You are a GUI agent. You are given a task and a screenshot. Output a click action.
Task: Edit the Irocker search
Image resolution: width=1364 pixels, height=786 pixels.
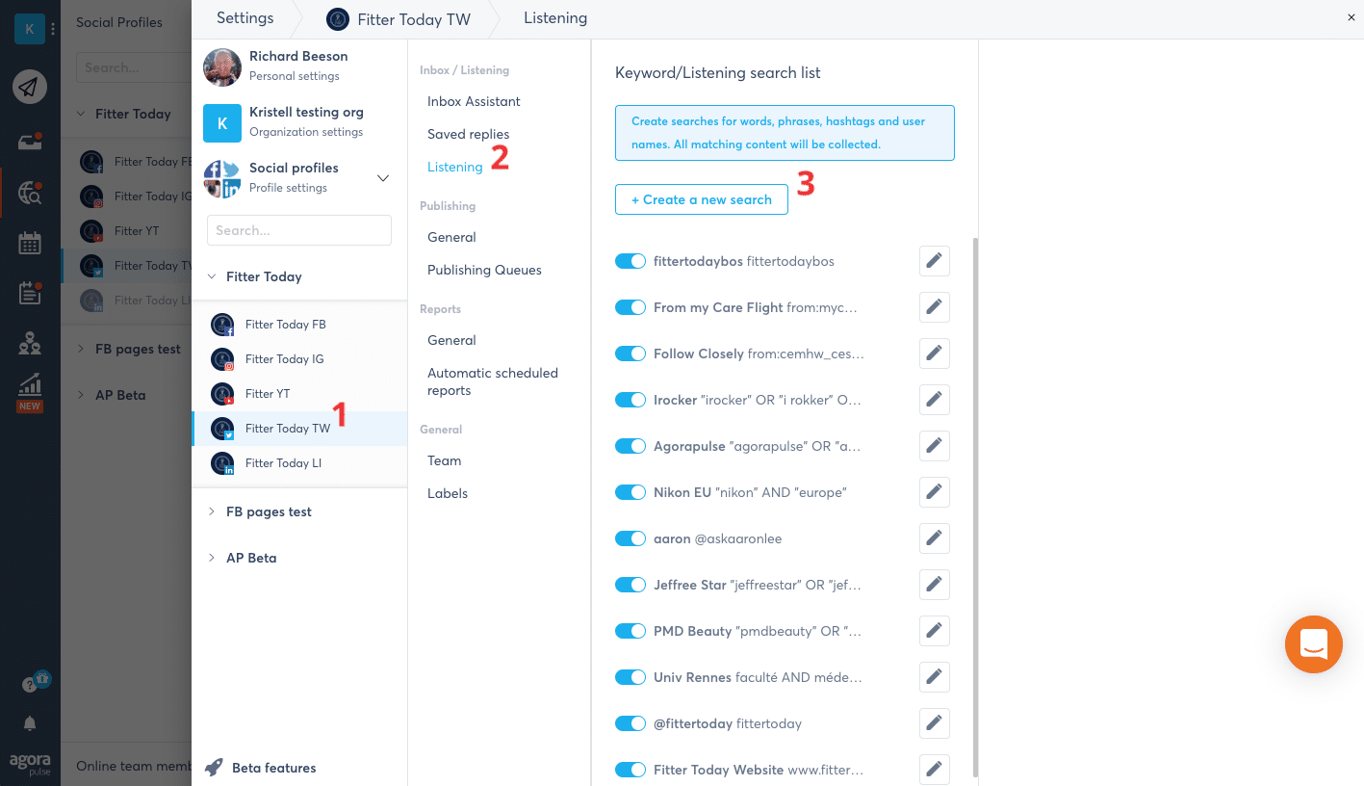(934, 400)
